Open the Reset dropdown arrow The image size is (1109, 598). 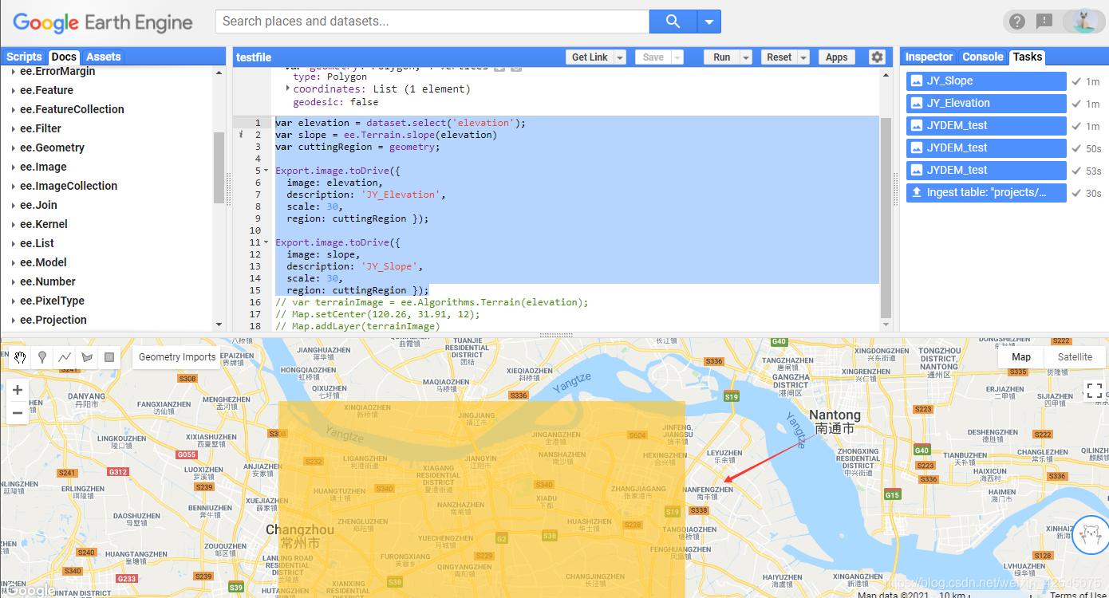(x=803, y=57)
